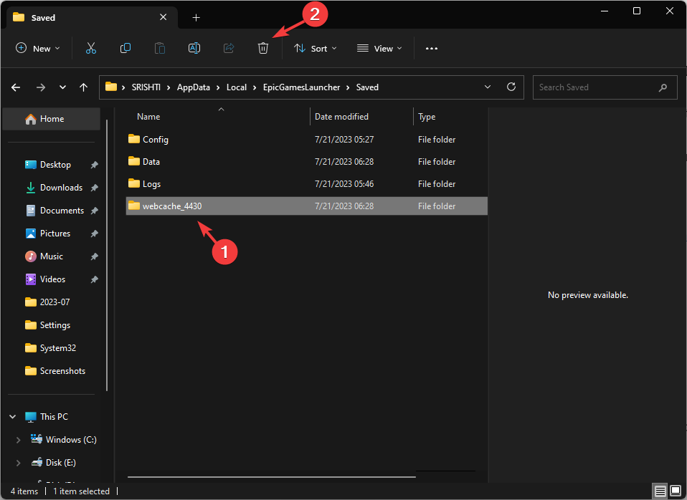Add a new tab with plus button
687x500 pixels.
coord(196,17)
